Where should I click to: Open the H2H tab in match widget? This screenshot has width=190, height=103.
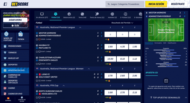pos(165,43)
